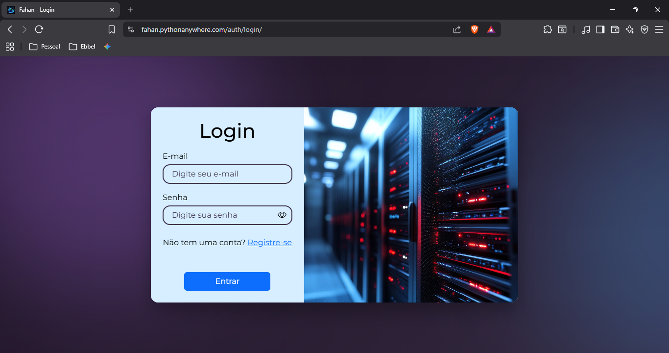Open Brave VPN shield icon
Viewport: 669px width, 353px height.
645,29
